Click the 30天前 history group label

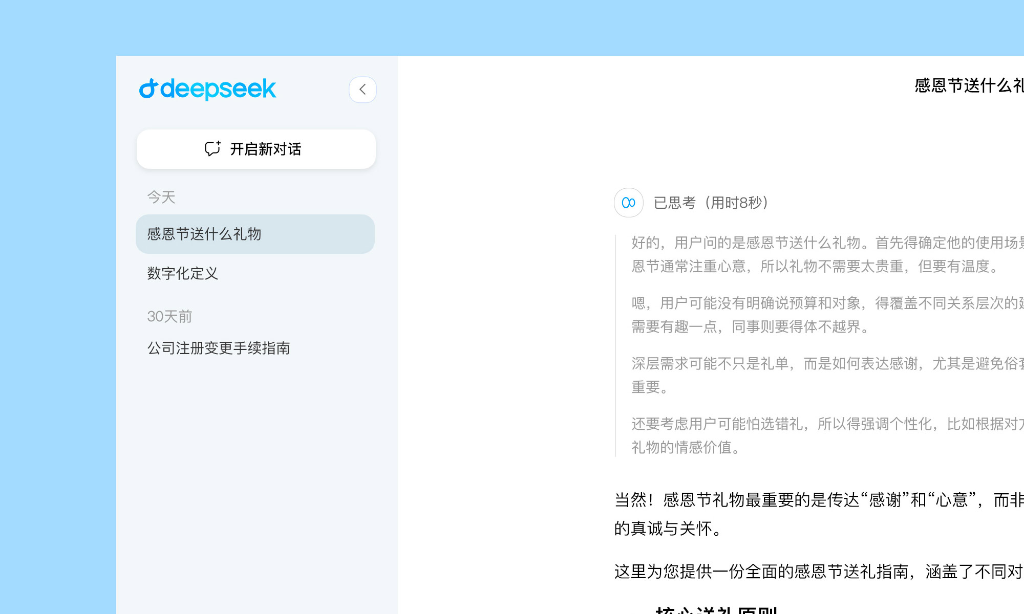[x=169, y=316]
